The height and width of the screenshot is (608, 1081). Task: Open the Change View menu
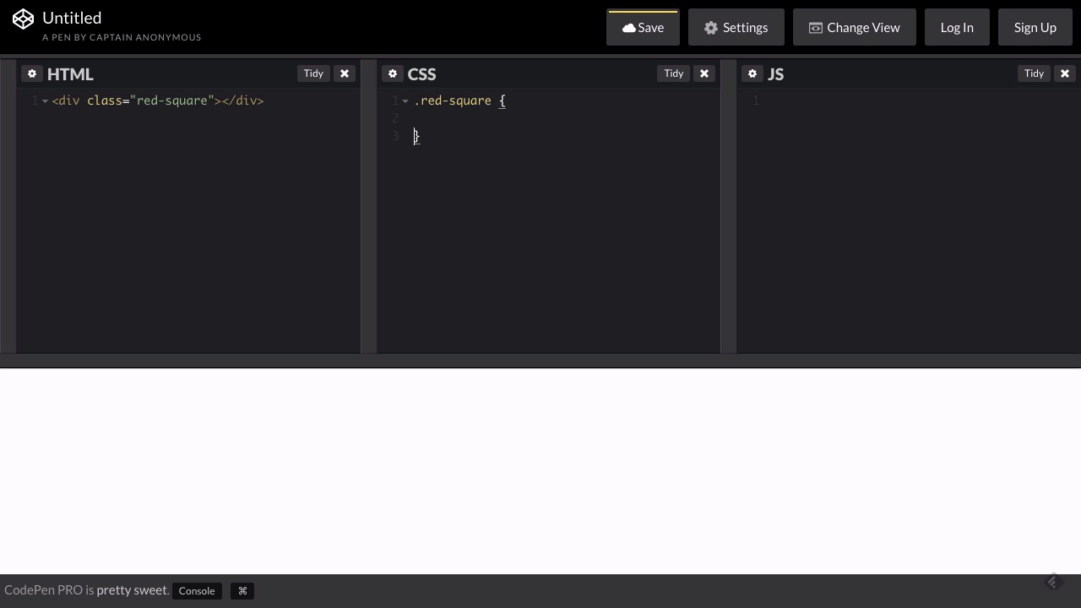pyautogui.click(x=855, y=28)
